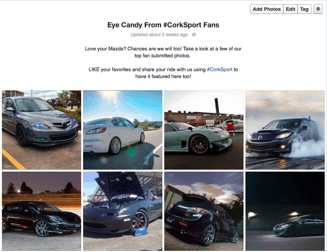Click the album title Eye Candy From #CorkSport Fans

[x=163, y=25]
